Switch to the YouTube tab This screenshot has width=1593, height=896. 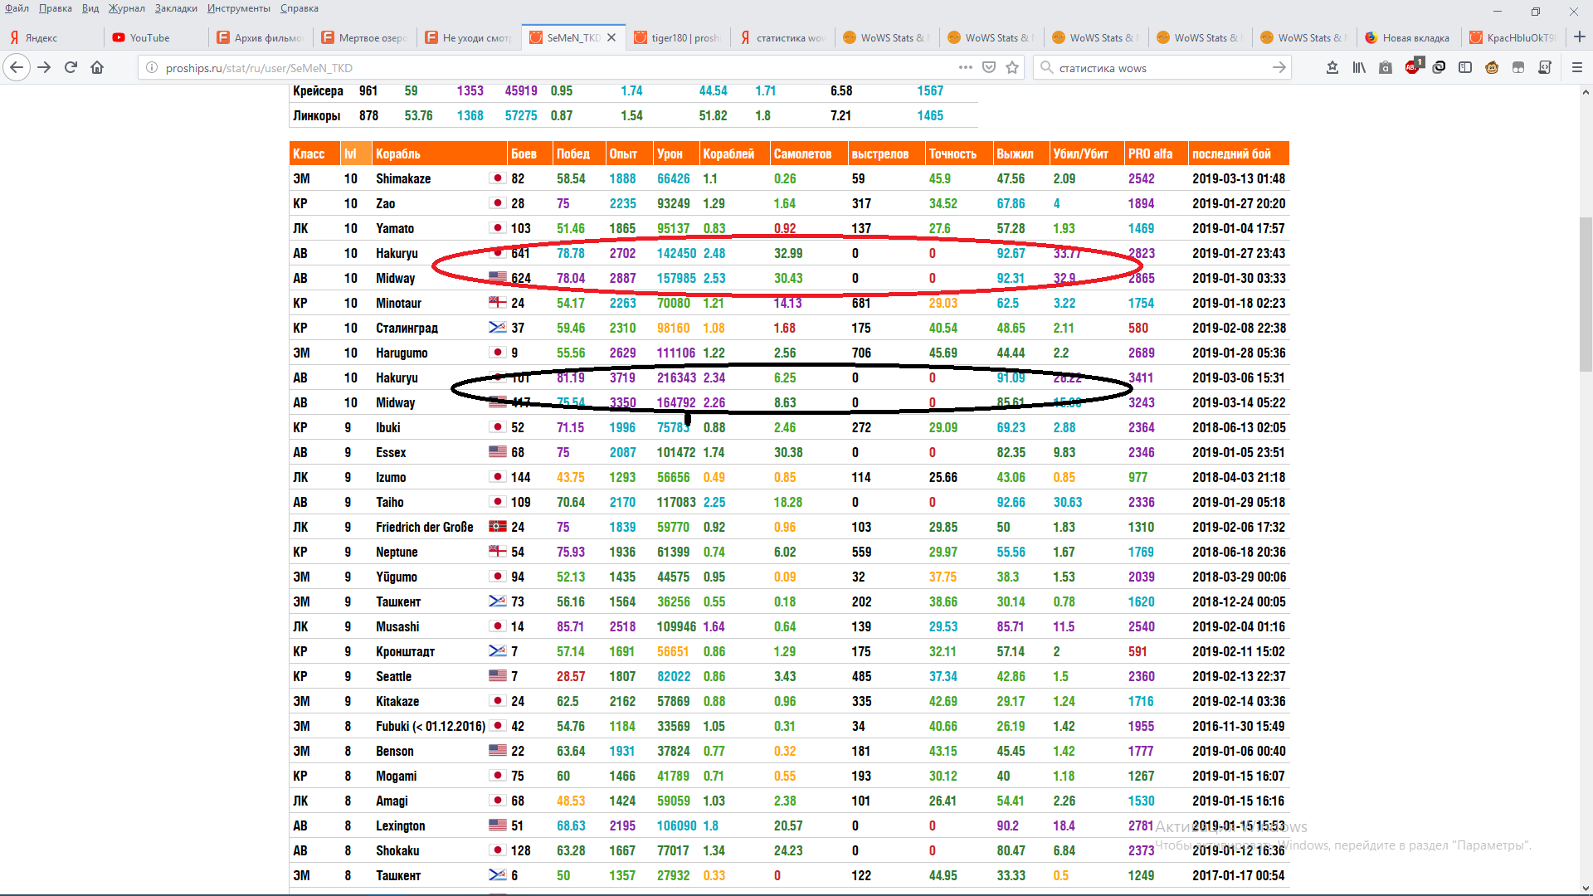coord(157,37)
